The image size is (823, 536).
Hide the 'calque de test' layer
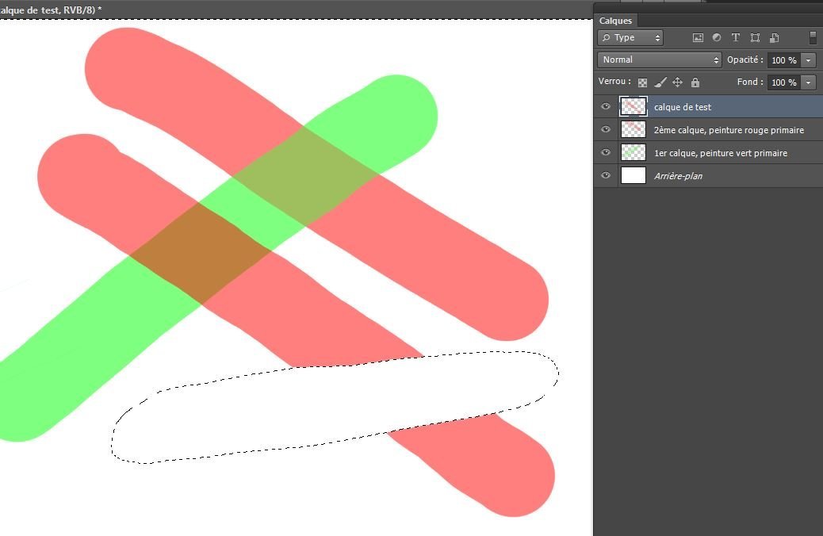click(x=606, y=106)
